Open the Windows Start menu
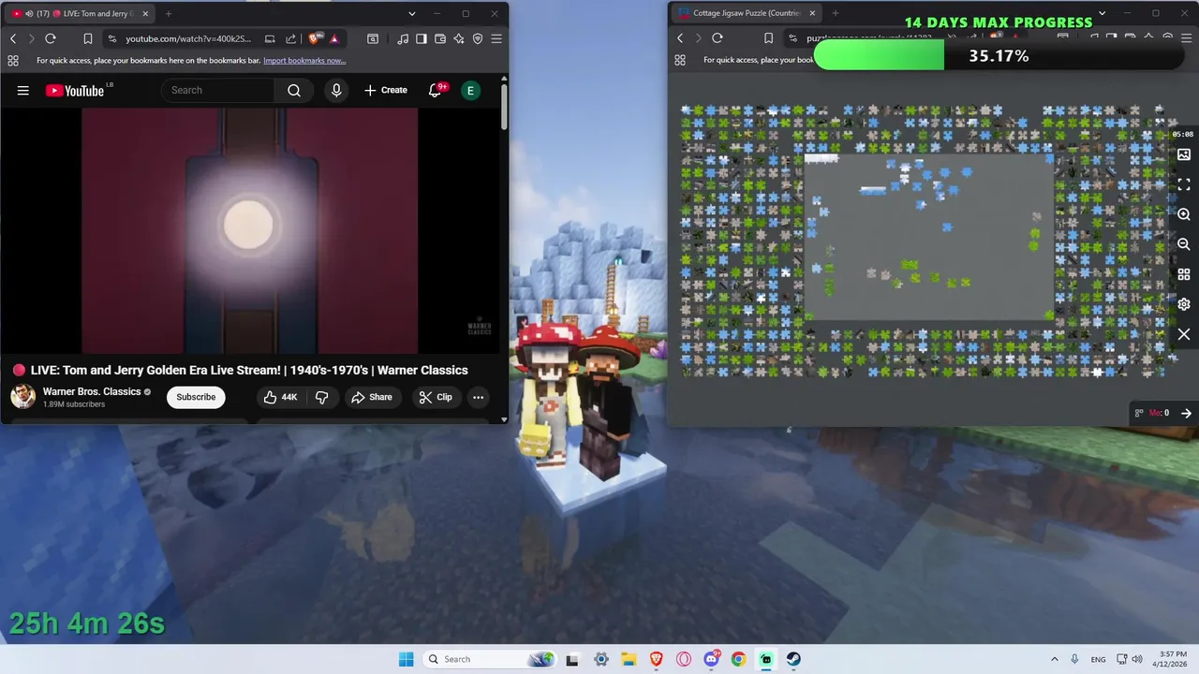Screen dimensions: 1199x674 point(406,659)
